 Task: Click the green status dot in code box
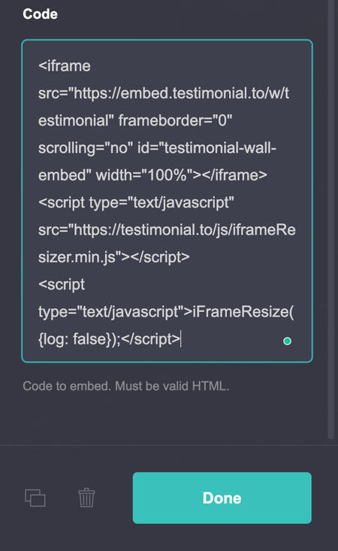287,341
